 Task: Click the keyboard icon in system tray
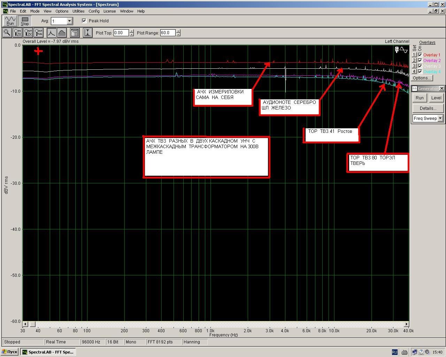click(x=405, y=352)
